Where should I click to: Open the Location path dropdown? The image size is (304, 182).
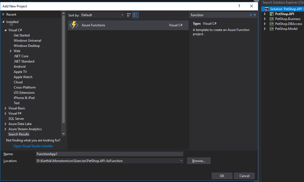point(181,161)
